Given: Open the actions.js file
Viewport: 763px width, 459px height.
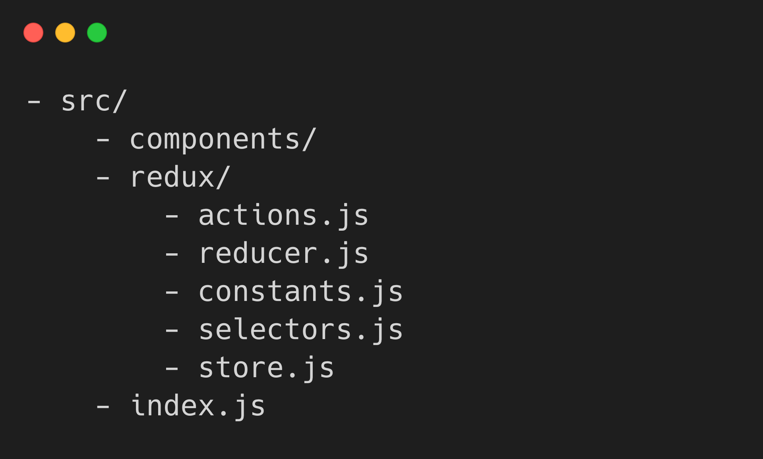Looking at the screenshot, I should [x=283, y=216].
